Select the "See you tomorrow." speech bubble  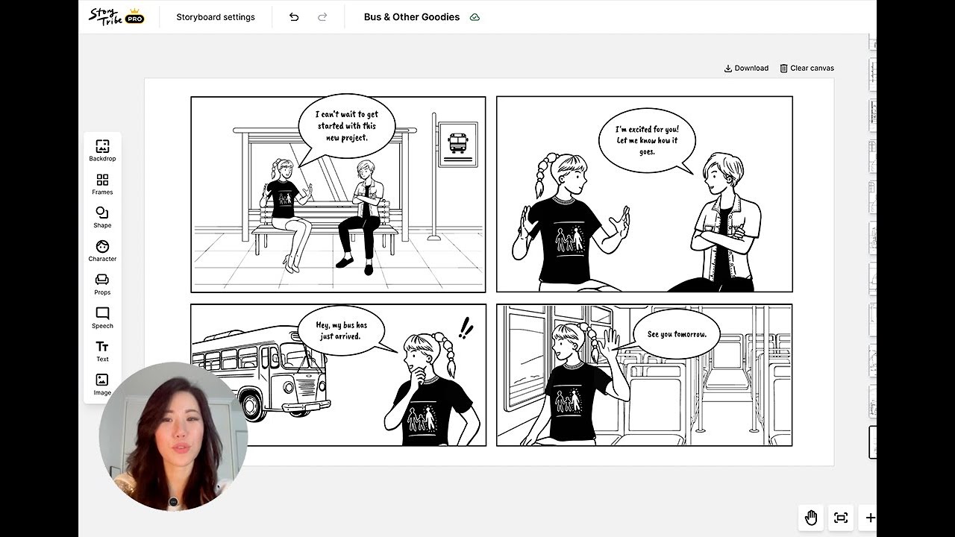(x=676, y=334)
